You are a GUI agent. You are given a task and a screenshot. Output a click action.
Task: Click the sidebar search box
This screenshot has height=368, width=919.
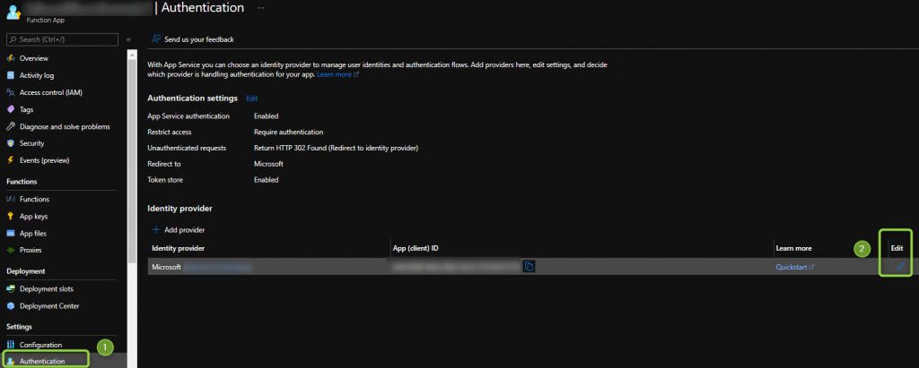63,39
